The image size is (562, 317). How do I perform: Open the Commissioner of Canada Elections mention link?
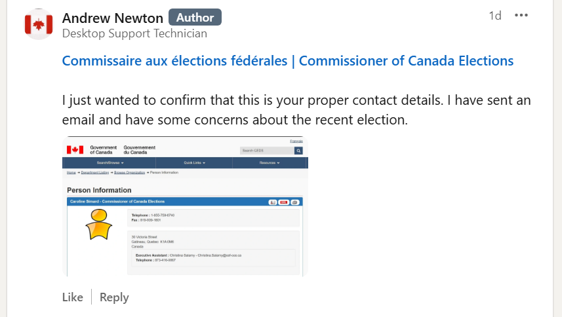click(x=287, y=61)
